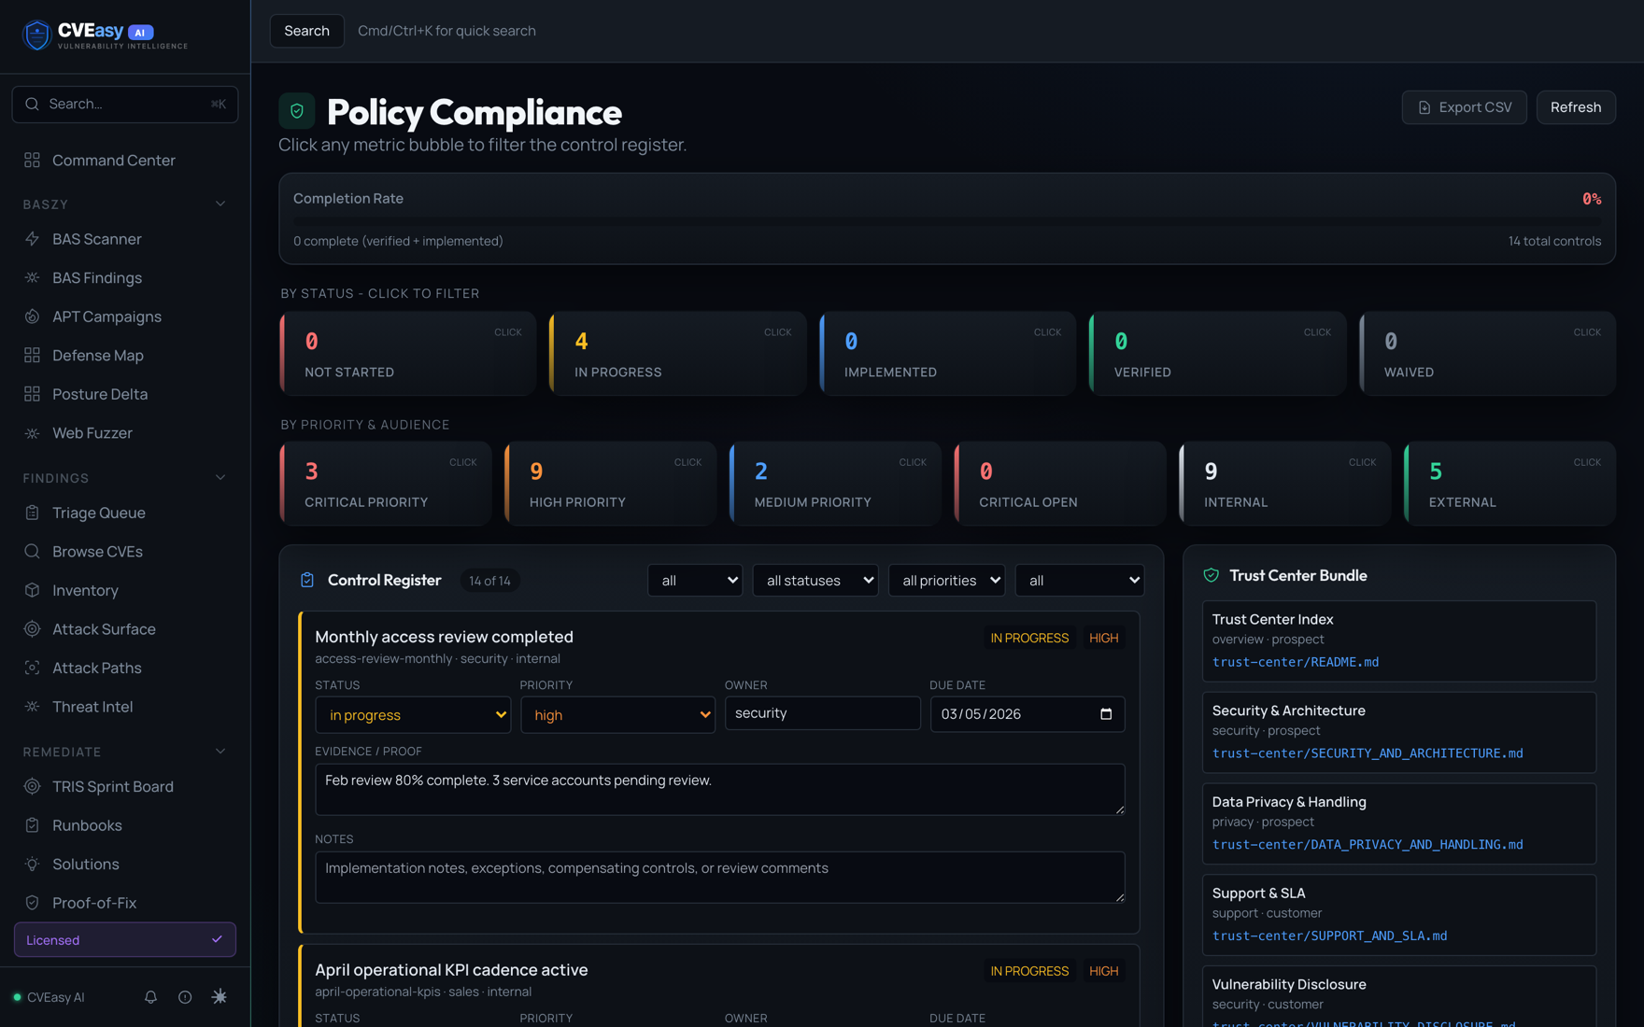
Task: Click the Completion Rate progress bar
Action: point(947,221)
